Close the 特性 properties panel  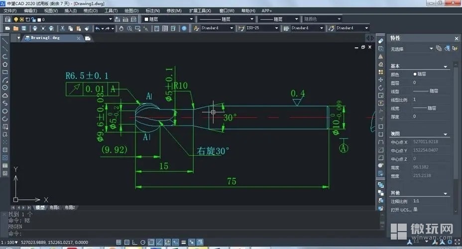[x=457, y=39]
